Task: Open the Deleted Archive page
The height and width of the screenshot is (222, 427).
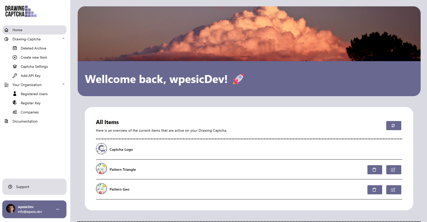Action: coord(33,48)
